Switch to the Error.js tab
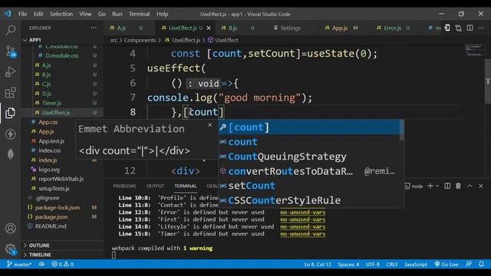491x276 pixels. coord(393,28)
